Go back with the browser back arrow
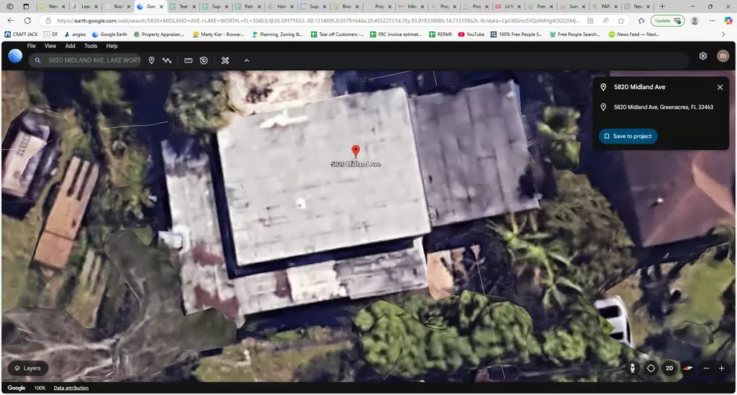Image resolution: width=737 pixels, height=395 pixels. click(11, 21)
